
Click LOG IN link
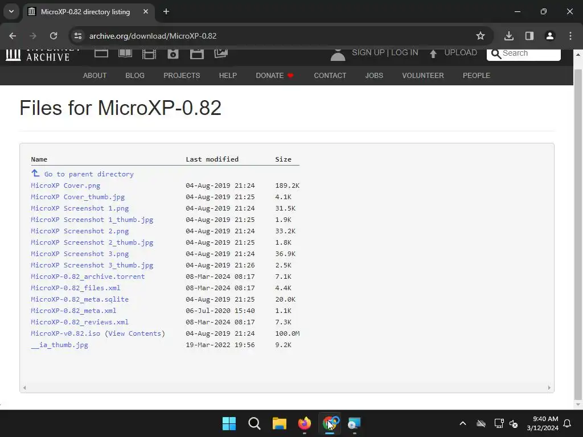pos(405,53)
